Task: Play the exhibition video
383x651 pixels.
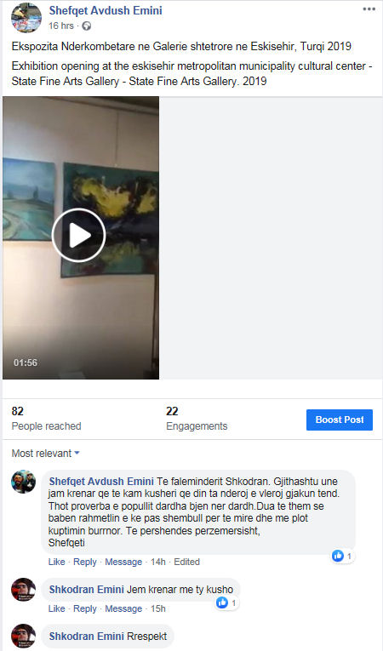Action: tap(78, 235)
